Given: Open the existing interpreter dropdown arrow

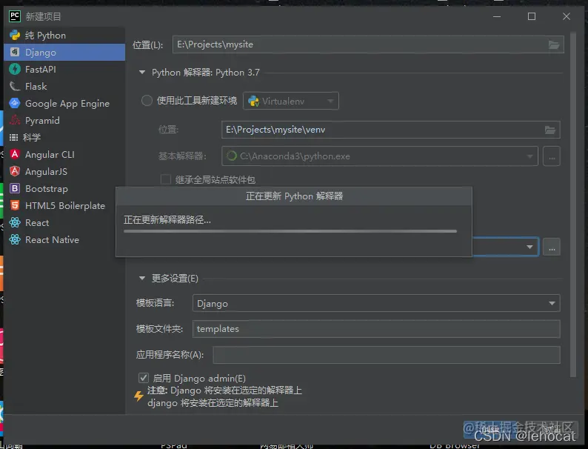Looking at the screenshot, I should pyautogui.click(x=529, y=247).
